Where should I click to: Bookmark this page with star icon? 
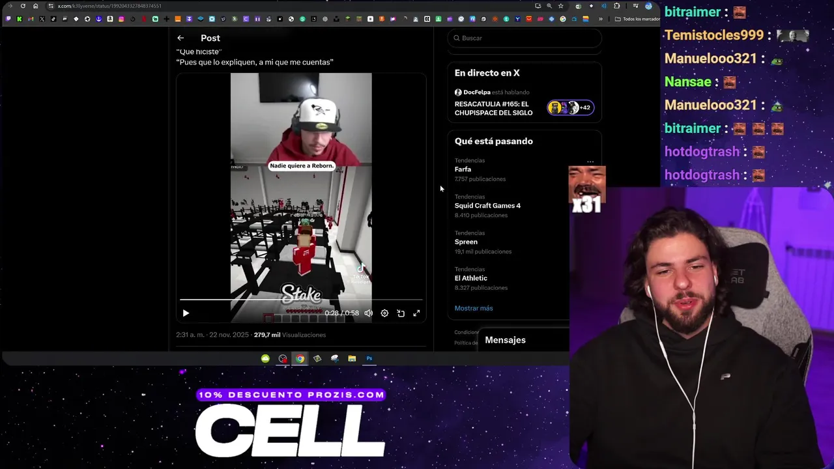(x=560, y=6)
